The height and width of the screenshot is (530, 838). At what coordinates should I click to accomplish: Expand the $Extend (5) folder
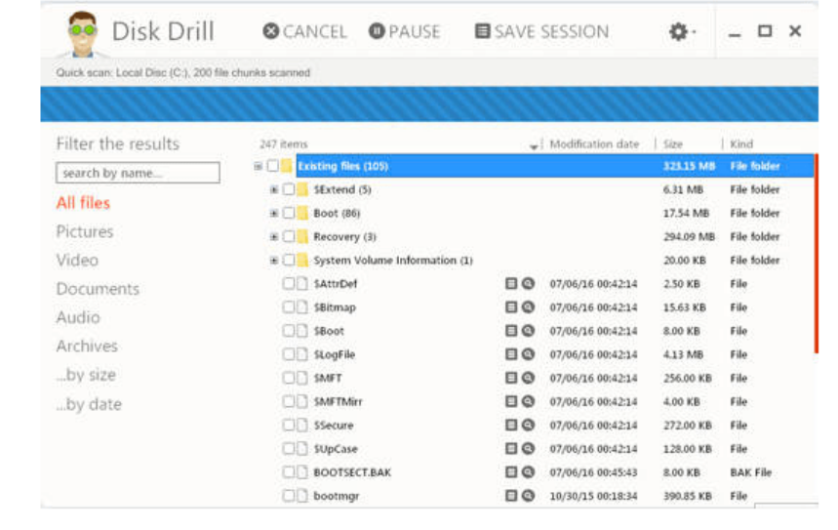pyautogui.click(x=274, y=189)
